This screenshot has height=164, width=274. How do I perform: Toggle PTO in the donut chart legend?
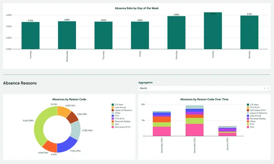coord(115,116)
